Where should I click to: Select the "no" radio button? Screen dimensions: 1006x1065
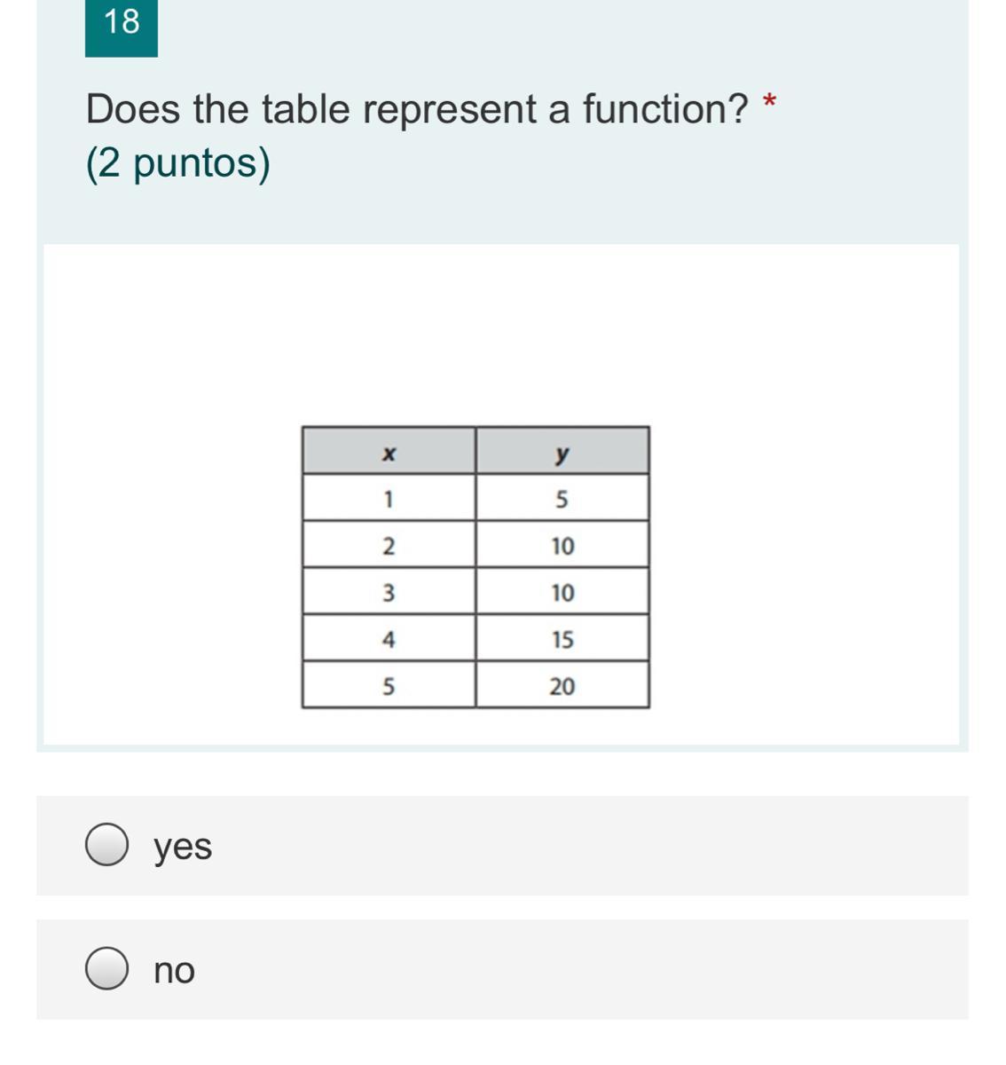click(106, 968)
